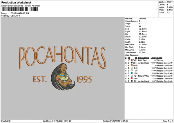Click the 'Natural White' description

(144, 76)
